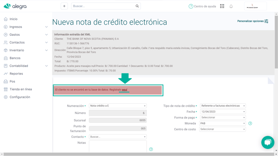Click the horizontal scrollbar at bottom
The image size is (278, 156).
point(139,154)
